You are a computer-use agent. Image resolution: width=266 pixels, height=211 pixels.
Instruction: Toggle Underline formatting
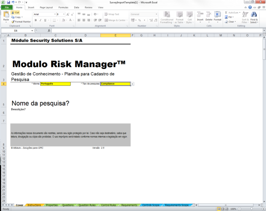(45, 20)
